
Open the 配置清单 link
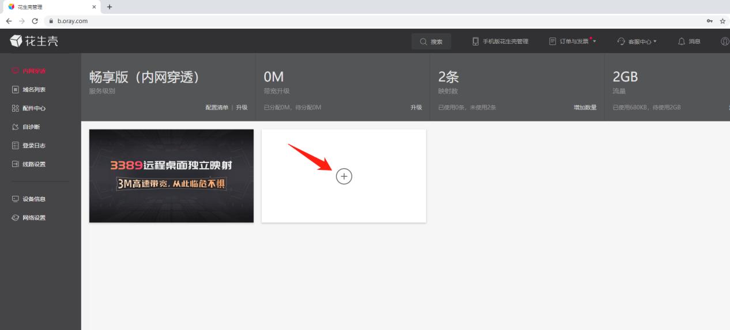[x=217, y=107]
